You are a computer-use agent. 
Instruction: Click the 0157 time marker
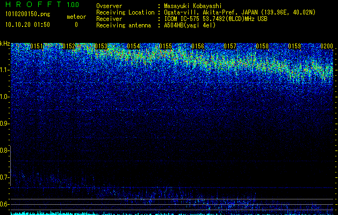click(x=230, y=46)
